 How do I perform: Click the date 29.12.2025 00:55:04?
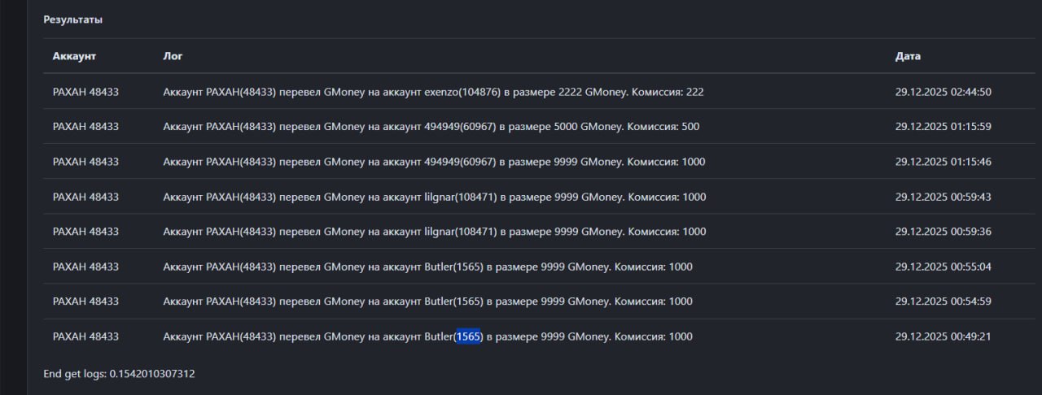pos(943,267)
